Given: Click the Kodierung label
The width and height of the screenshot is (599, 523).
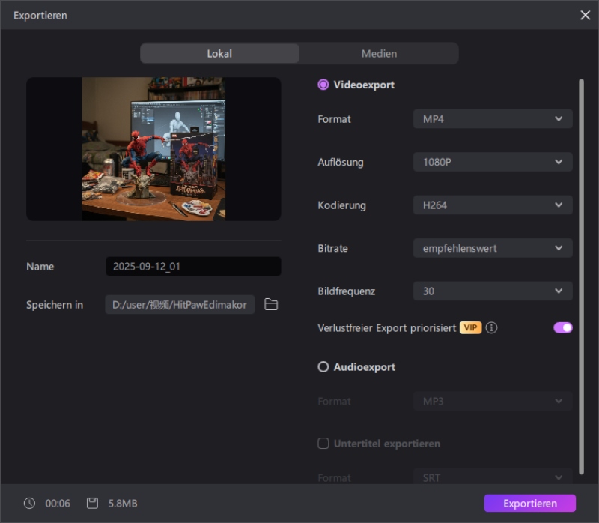Looking at the screenshot, I should coord(341,205).
